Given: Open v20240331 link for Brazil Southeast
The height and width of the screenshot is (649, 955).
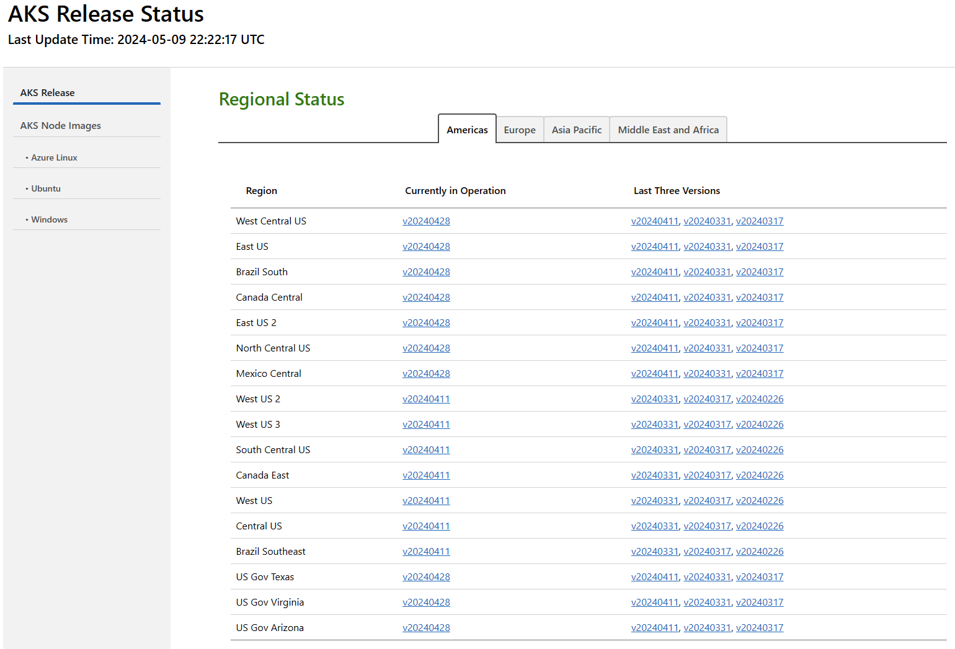Looking at the screenshot, I should click(x=655, y=551).
